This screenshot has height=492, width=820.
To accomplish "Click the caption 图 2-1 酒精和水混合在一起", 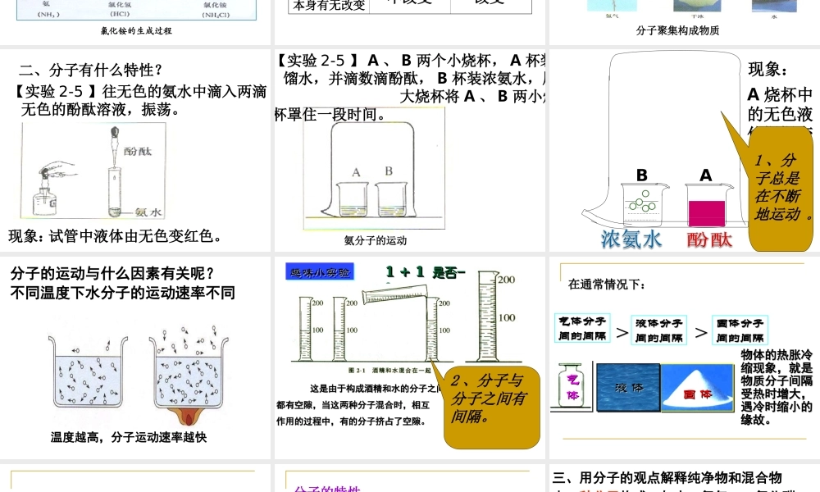I will 389,370.
